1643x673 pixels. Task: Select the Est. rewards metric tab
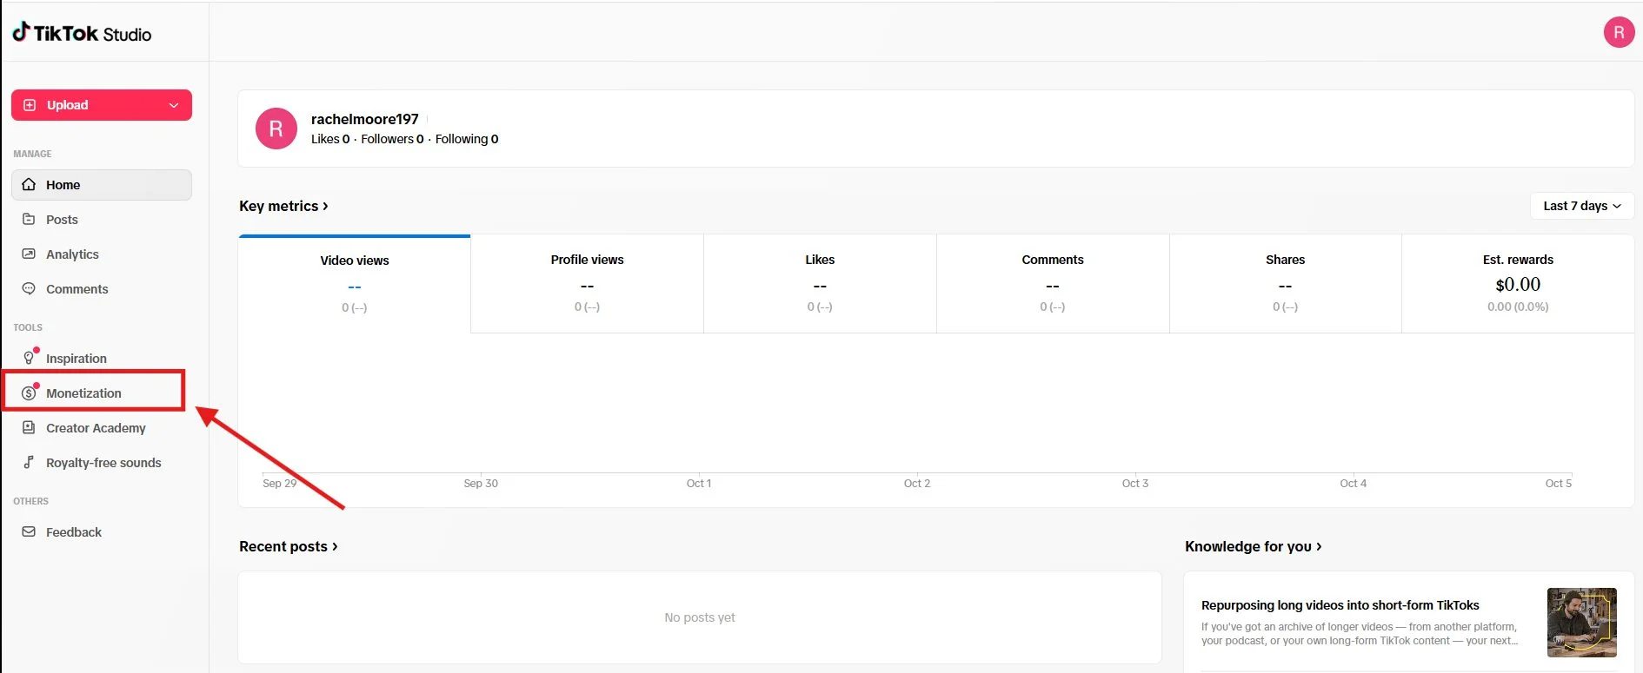click(x=1518, y=283)
